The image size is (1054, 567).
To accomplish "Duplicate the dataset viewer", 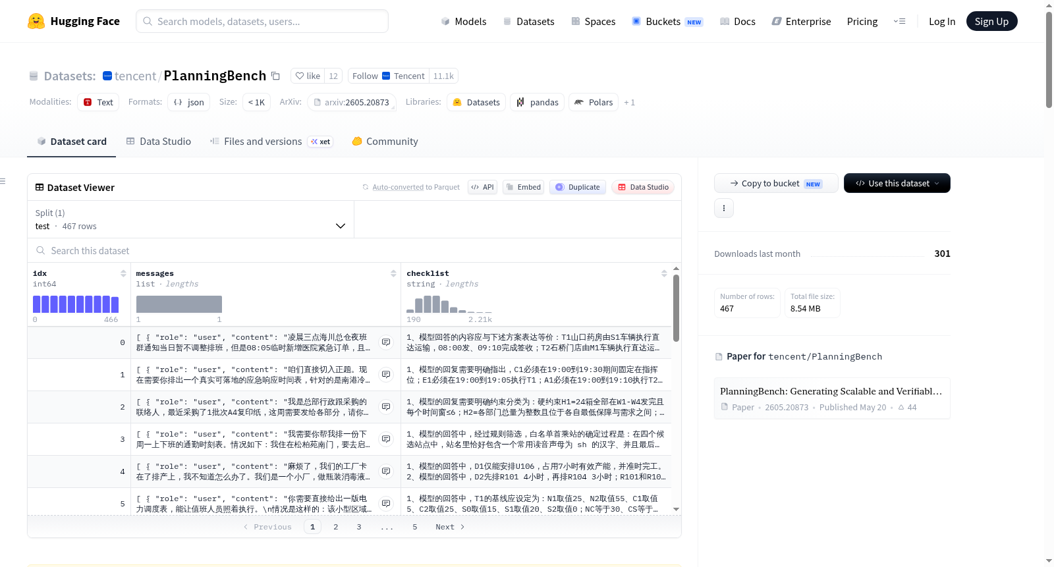I will 578,187.
